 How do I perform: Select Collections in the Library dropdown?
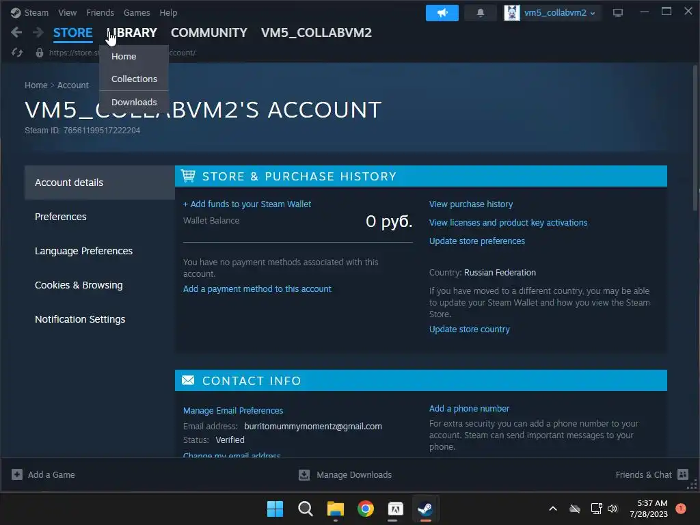(x=134, y=79)
